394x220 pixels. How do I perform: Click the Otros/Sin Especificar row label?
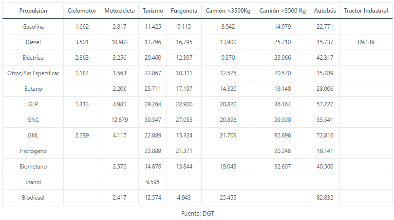pos(33,73)
